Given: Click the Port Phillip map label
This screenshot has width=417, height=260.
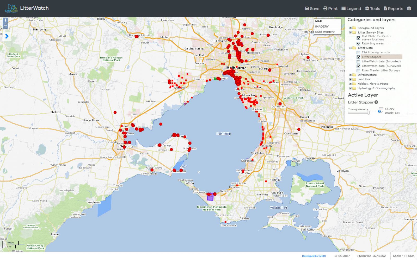Looking at the screenshot, I should point(224,134).
